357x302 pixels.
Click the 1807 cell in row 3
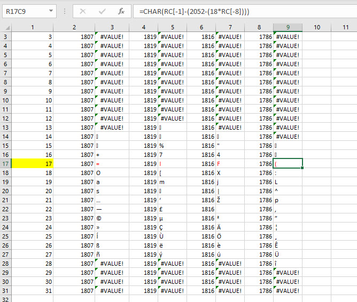pyautogui.click(x=74, y=37)
